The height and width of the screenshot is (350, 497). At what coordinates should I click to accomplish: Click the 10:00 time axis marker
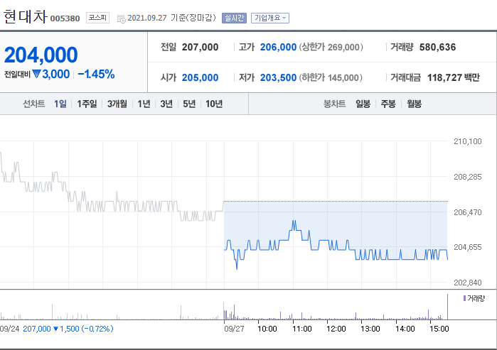point(267,329)
